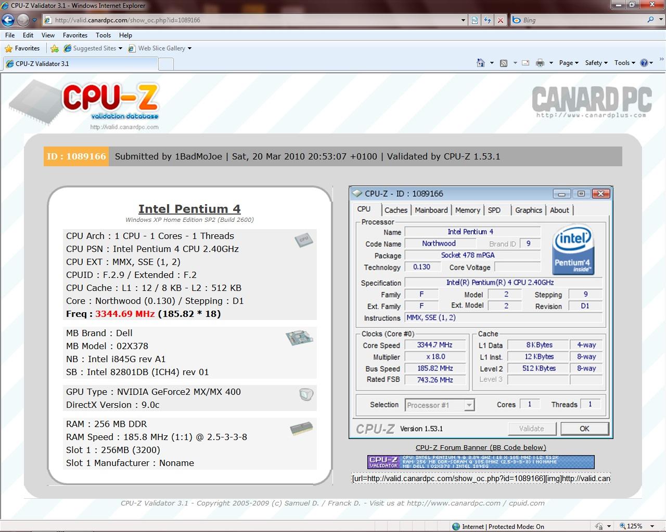The image size is (666, 532).
Task: Open the Print options dropdown arrow
Action: 551,63
